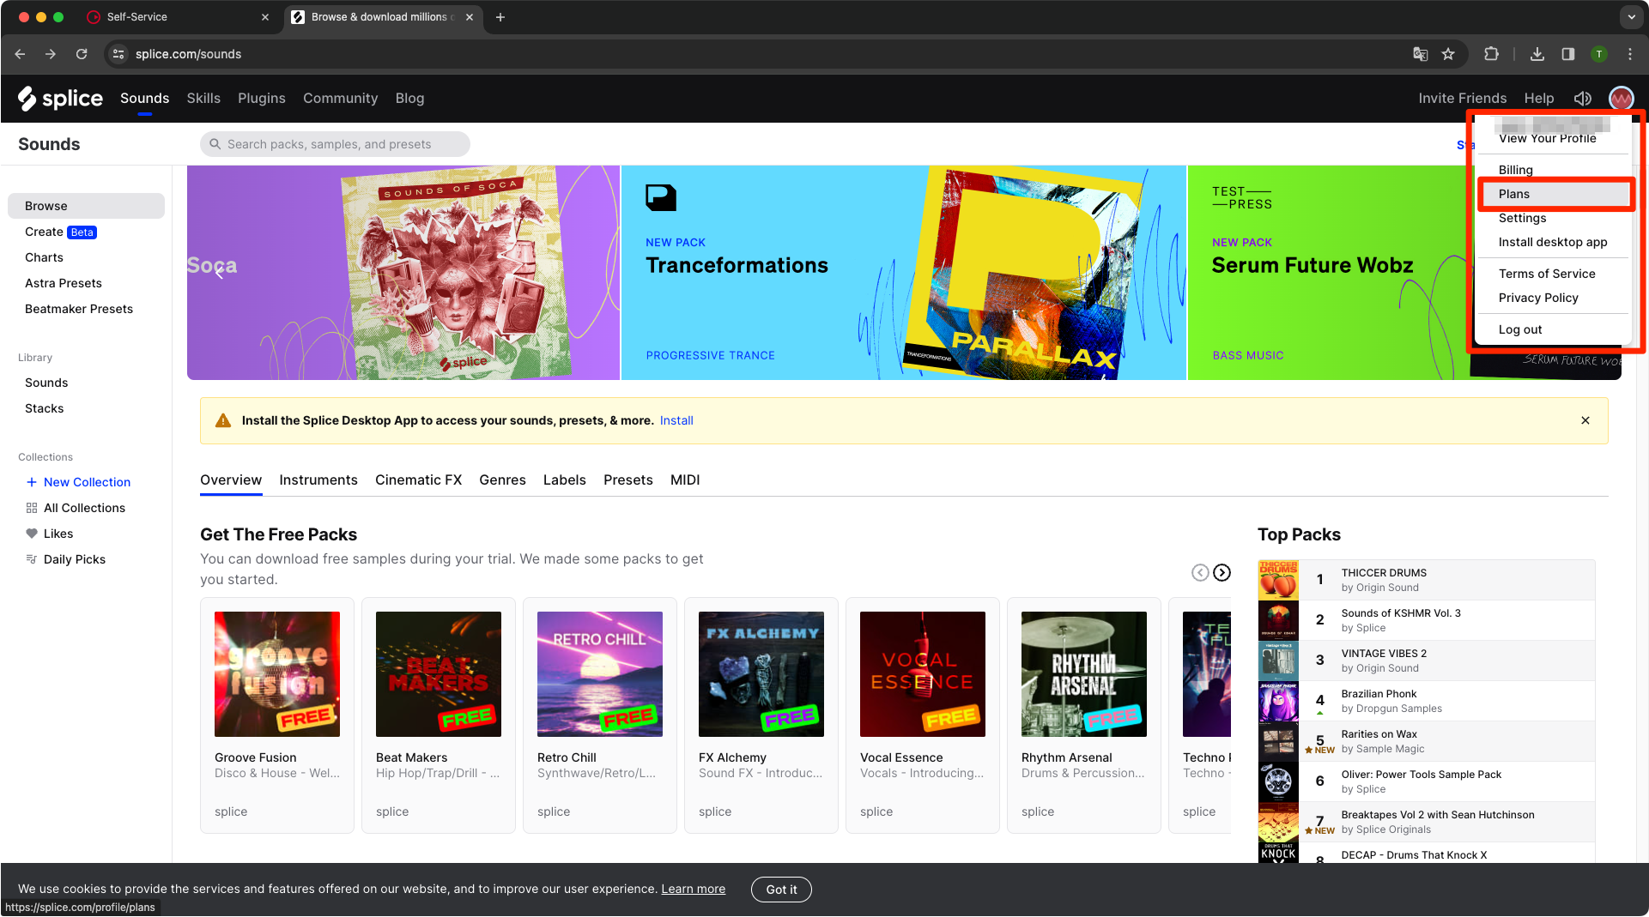The height and width of the screenshot is (917, 1649).
Task: Click Install link in yellow banner
Action: point(676,420)
